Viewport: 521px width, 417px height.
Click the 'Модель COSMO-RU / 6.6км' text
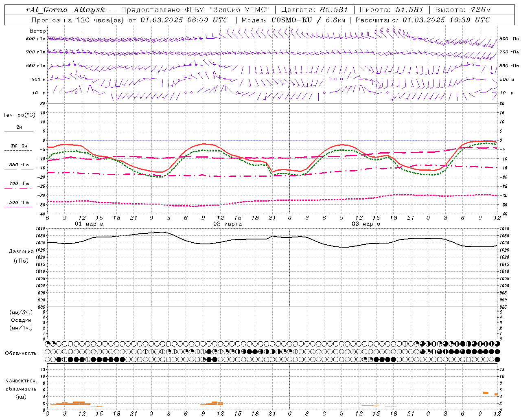(x=293, y=20)
